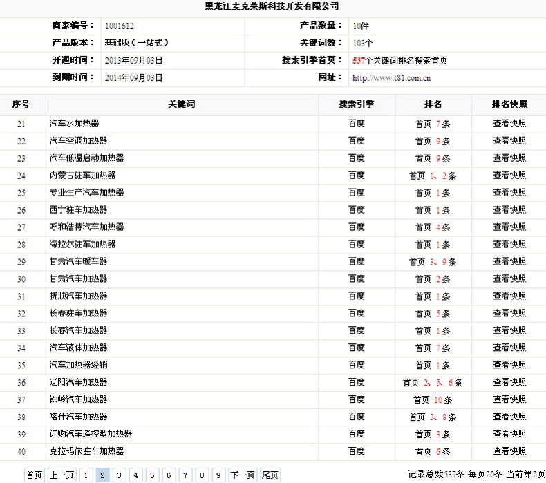Click keyword count value 103个
This screenshot has height=483, width=546.
pos(362,43)
